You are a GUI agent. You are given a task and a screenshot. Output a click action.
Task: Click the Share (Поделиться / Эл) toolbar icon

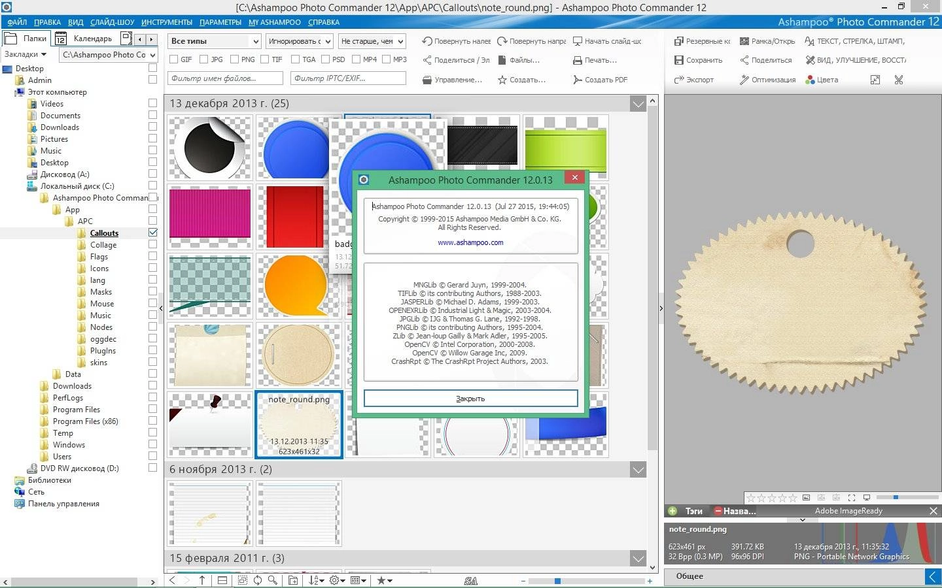click(427, 60)
